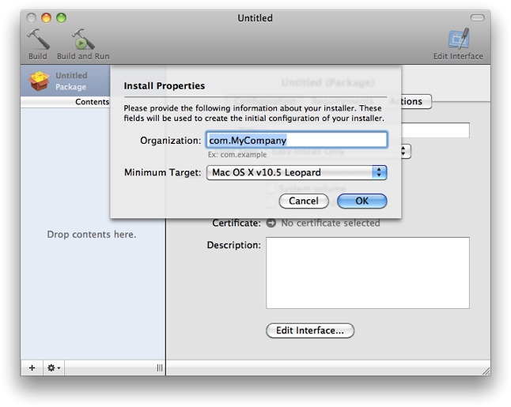Viewport: 511px width, 407px height.
Task: Click the Drop contents here area
Action: pos(92,235)
